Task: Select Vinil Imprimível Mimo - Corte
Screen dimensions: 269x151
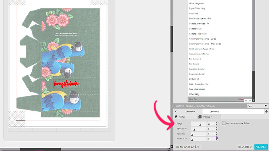Action: click(x=202, y=39)
